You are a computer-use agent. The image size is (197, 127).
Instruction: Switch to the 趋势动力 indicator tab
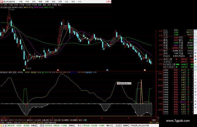coord(30,120)
